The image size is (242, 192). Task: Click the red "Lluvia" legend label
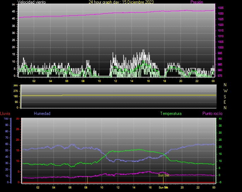click(5, 114)
